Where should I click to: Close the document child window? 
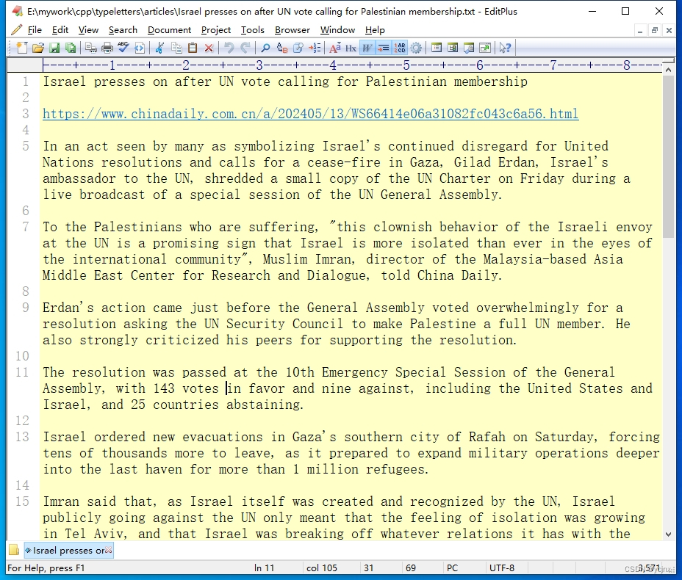[669, 30]
